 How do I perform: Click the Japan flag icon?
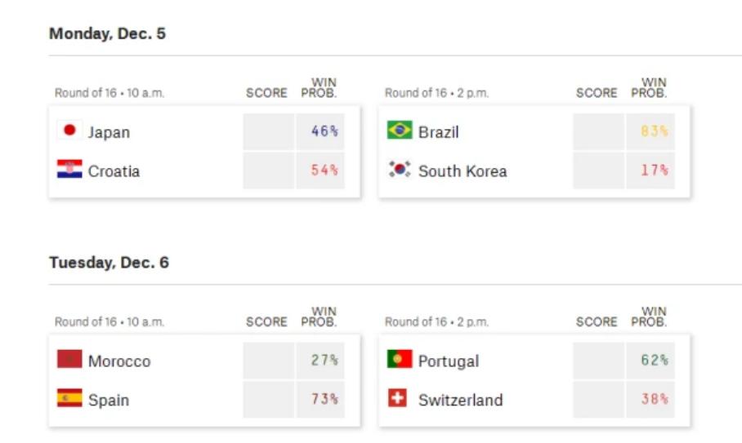pyautogui.click(x=69, y=131)
